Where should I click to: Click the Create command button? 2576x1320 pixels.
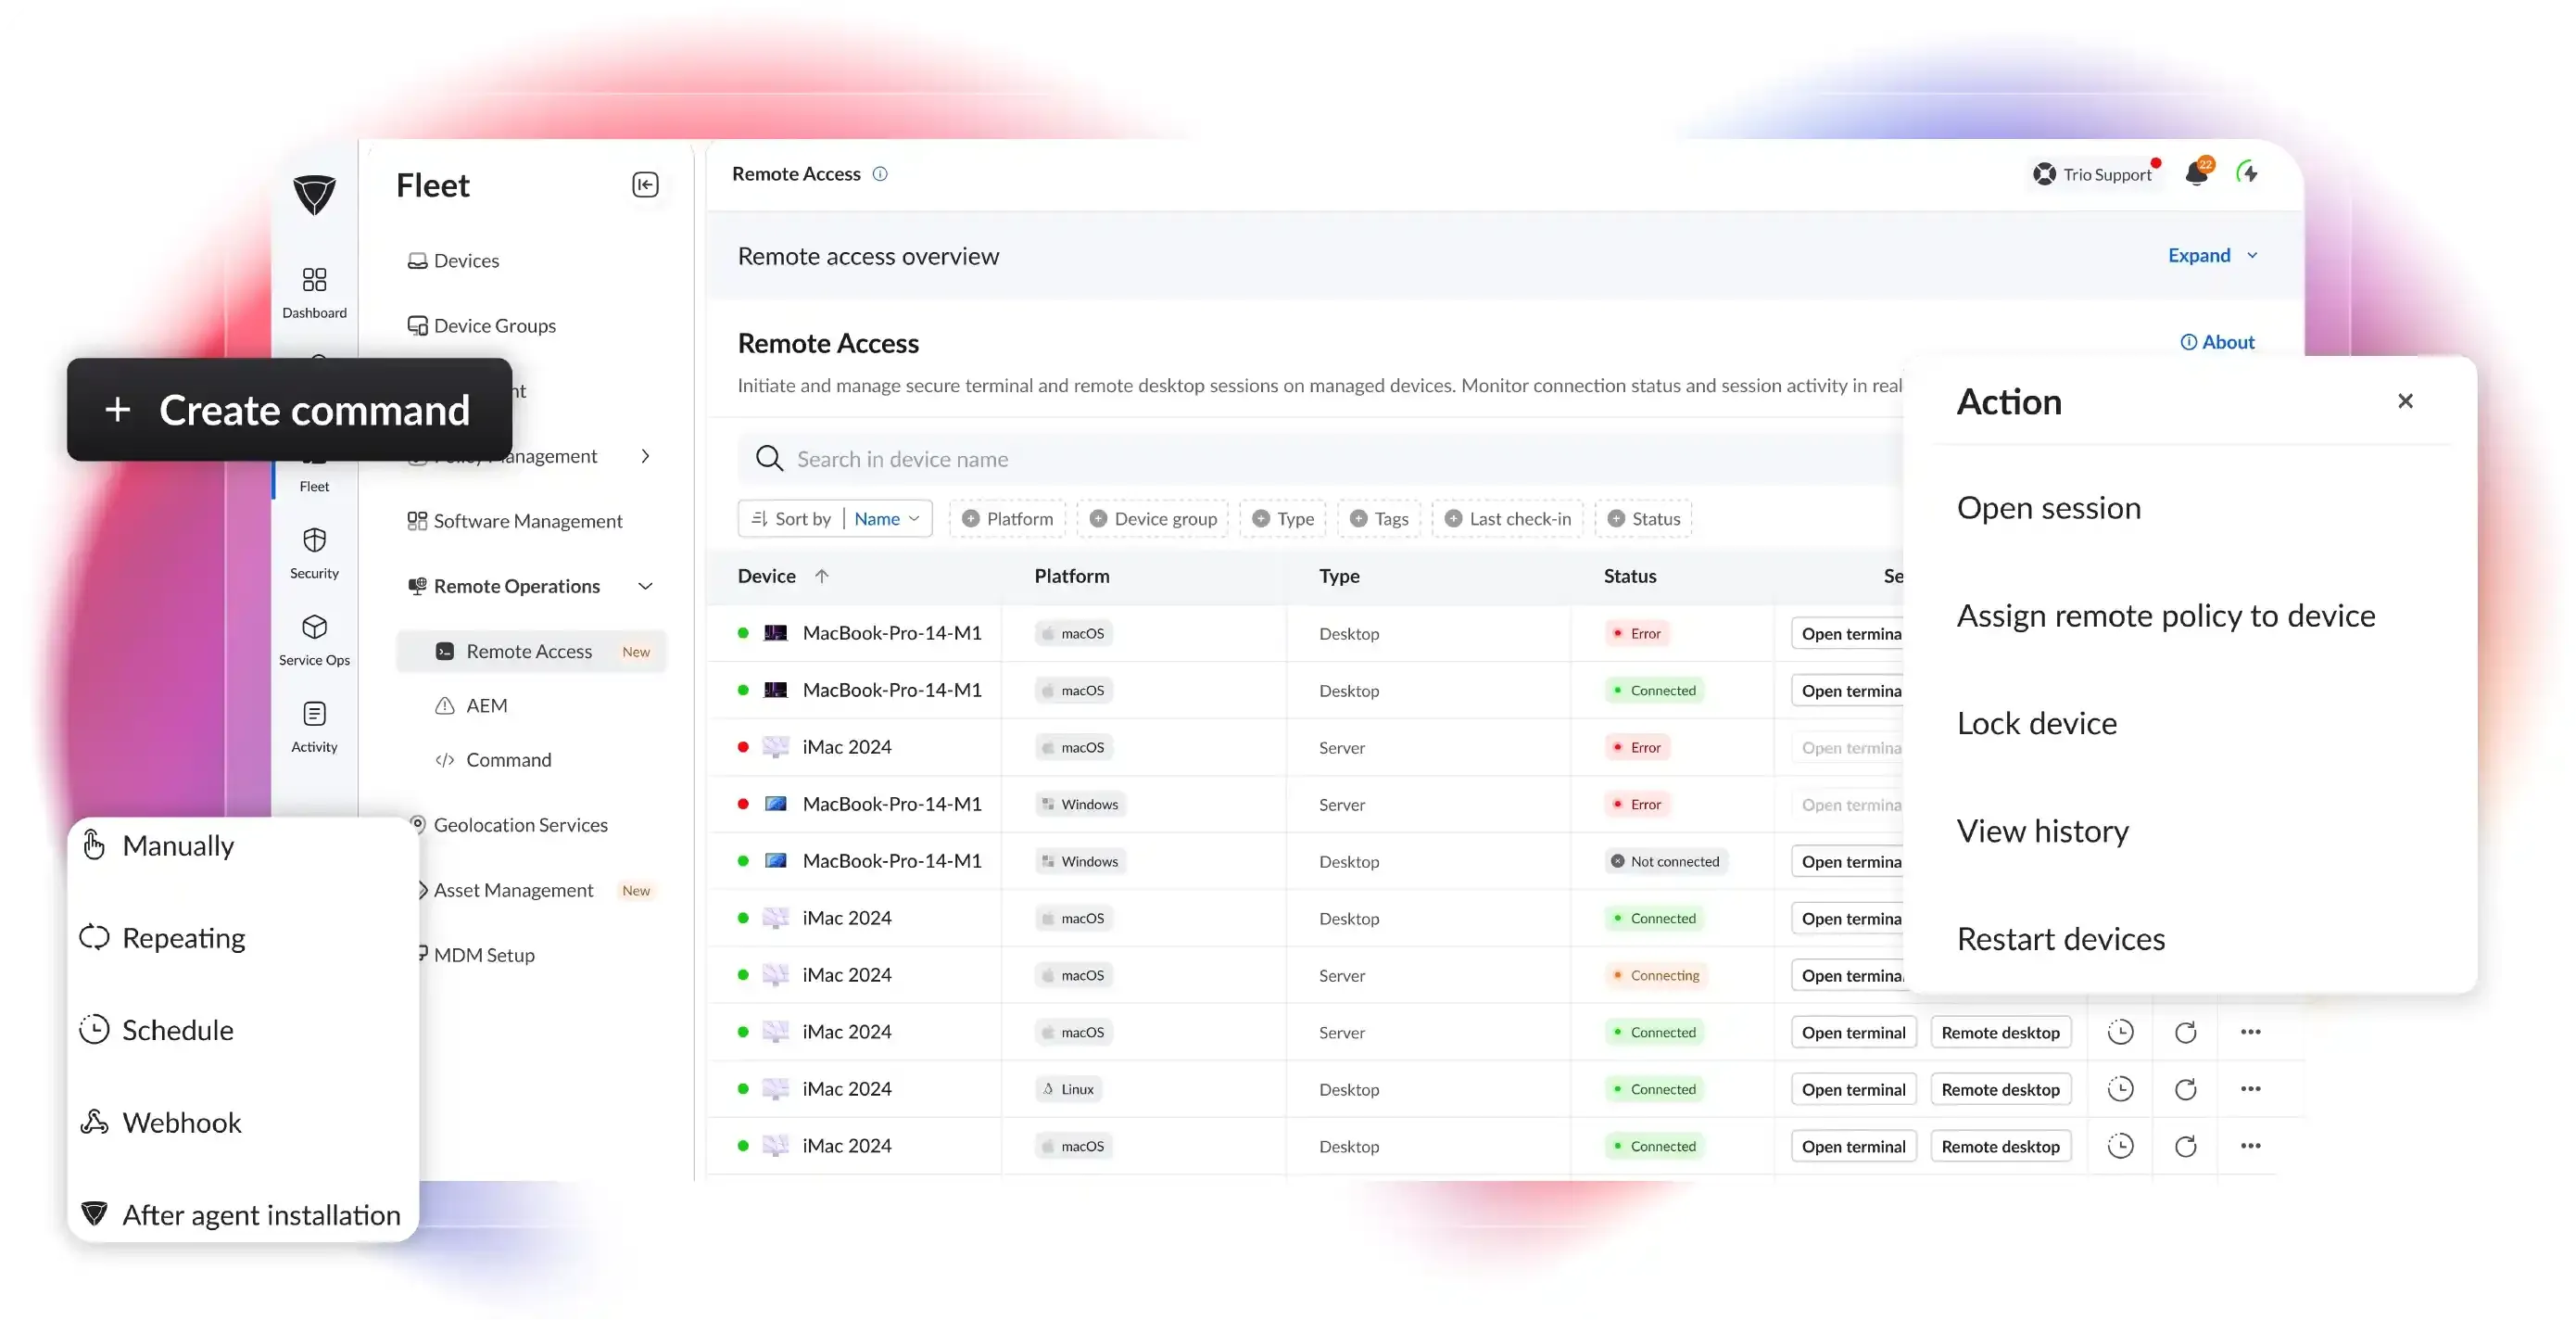[x=289, y=410]
